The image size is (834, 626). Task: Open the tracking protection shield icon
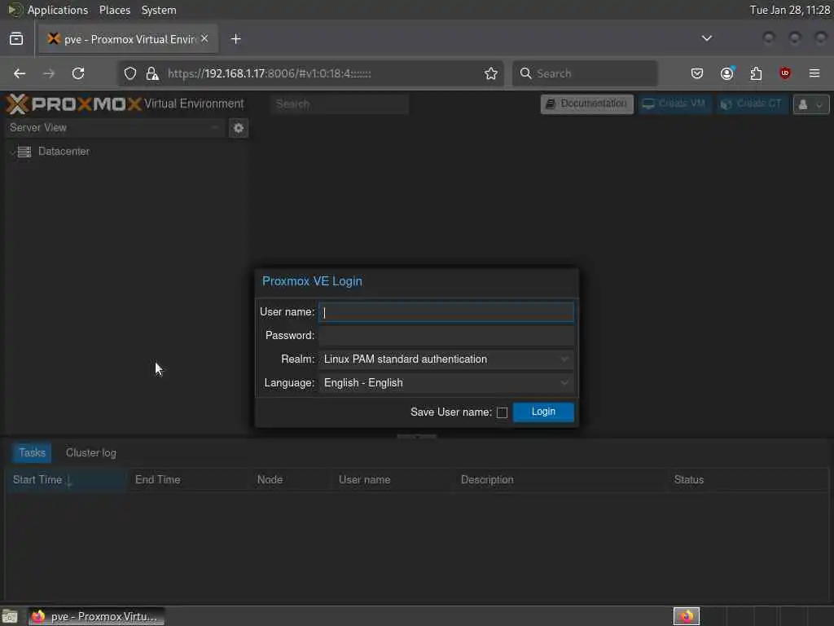click(130, 73)
